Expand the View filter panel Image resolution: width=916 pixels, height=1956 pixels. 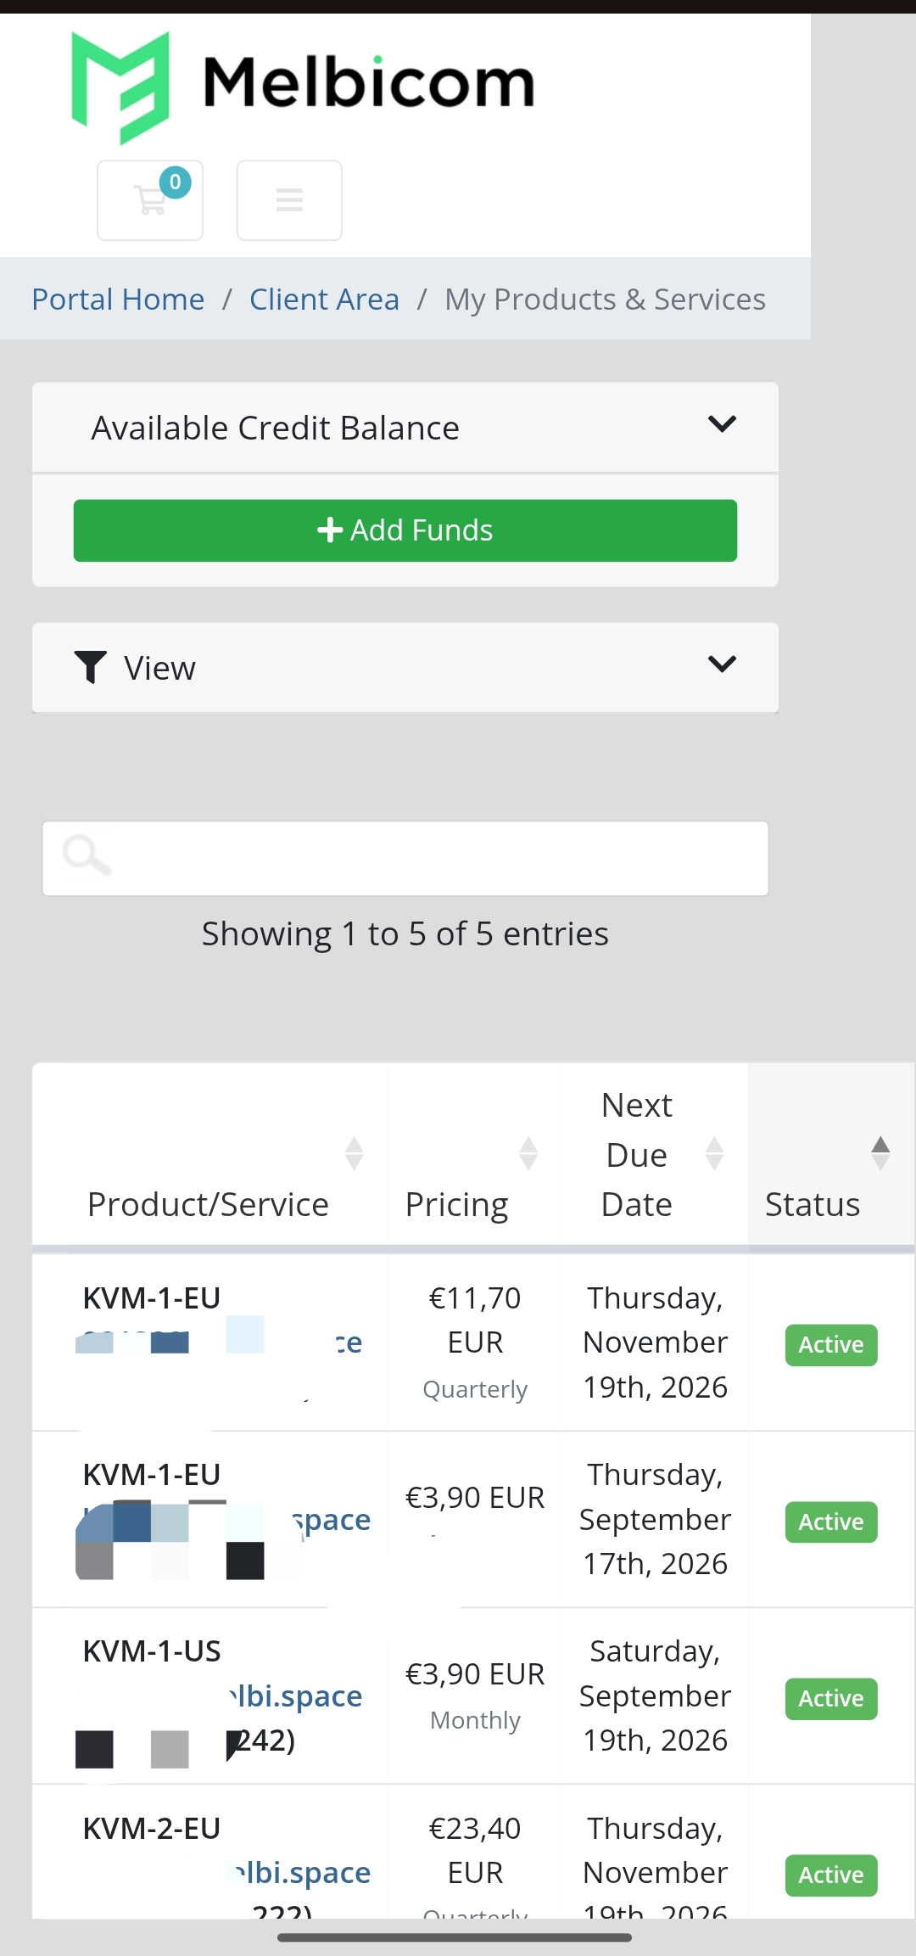tap(405, 668)
